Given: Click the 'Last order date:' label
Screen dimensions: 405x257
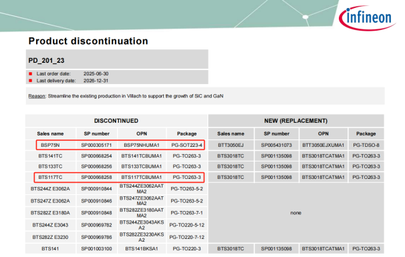Looking at the screenshot, I should [53, 73].
